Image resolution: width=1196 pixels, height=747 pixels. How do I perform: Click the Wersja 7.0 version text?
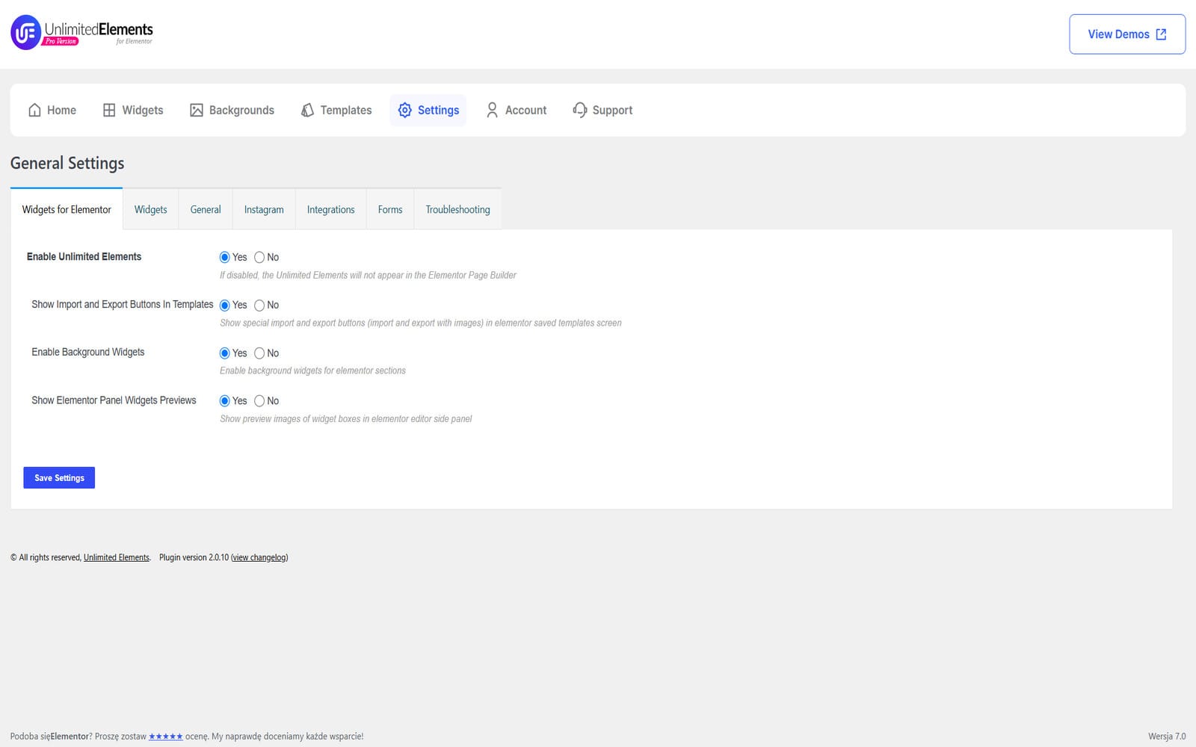tap(1167, 737)
